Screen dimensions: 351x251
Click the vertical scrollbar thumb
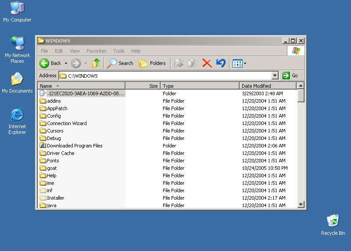pos(301,96)
